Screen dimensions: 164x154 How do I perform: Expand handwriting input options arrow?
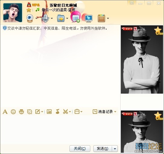(42, 112)
